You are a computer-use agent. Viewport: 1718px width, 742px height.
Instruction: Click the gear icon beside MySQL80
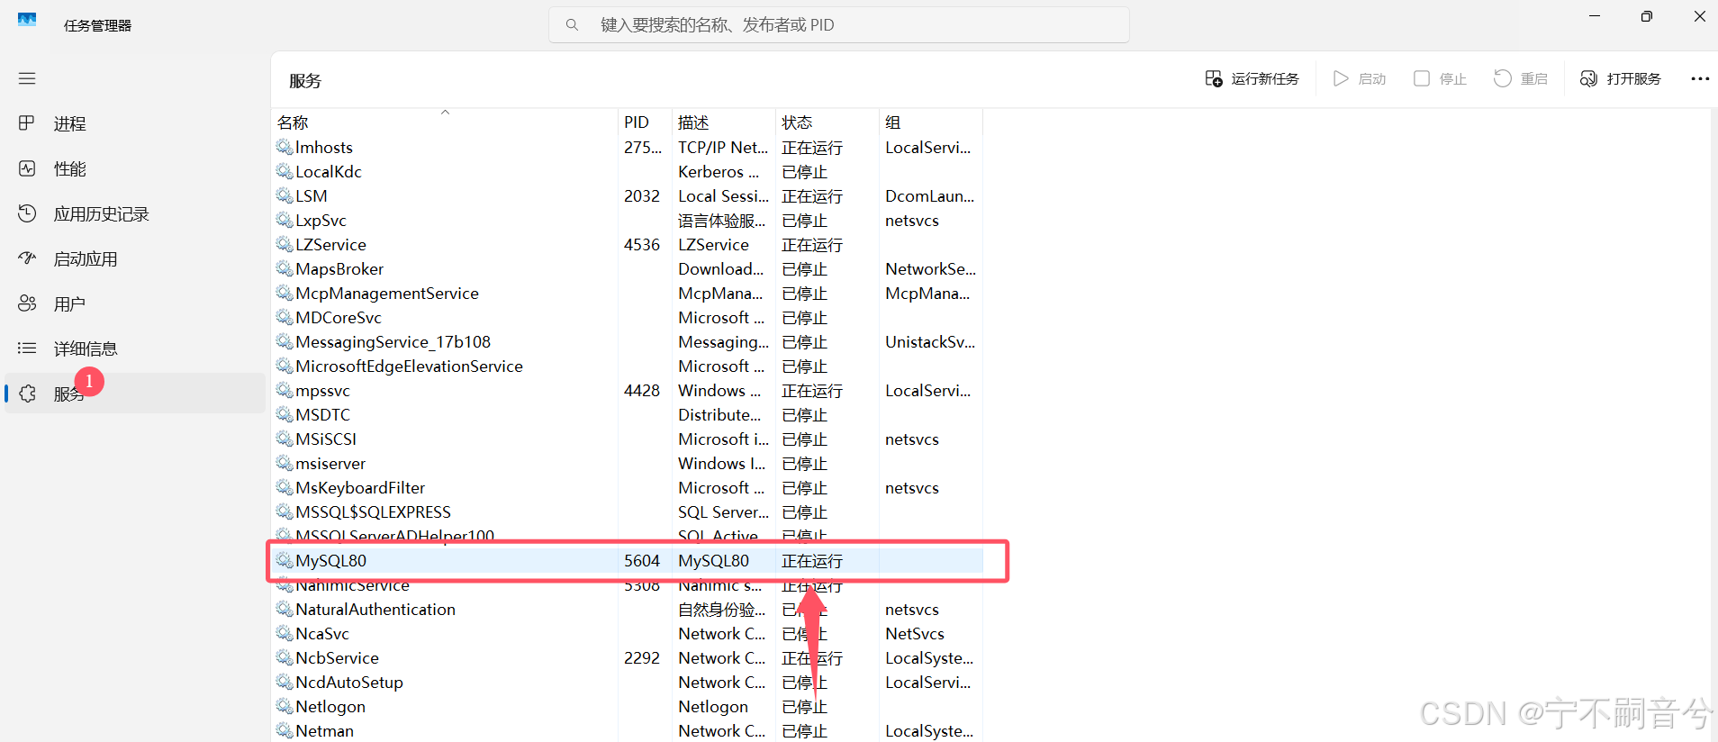285,560
